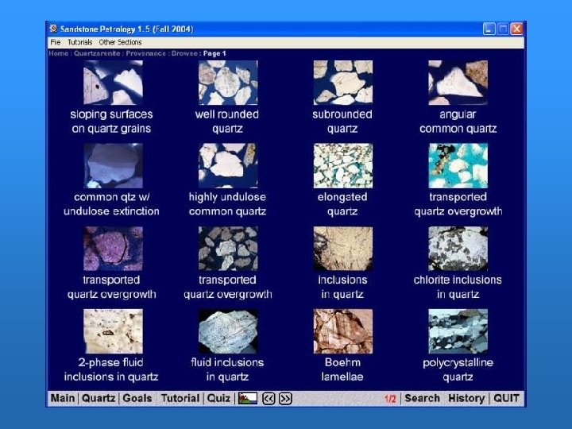The width and height of the screenshot is (572, 429).
Task: Click the red 1/2 page indicator
Action: (x=390, y=399)
